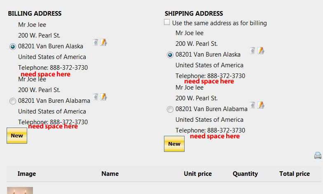Select the Alaska shipping address radio button
This screenshot has height=194, width=323.
tap(170, 55)
